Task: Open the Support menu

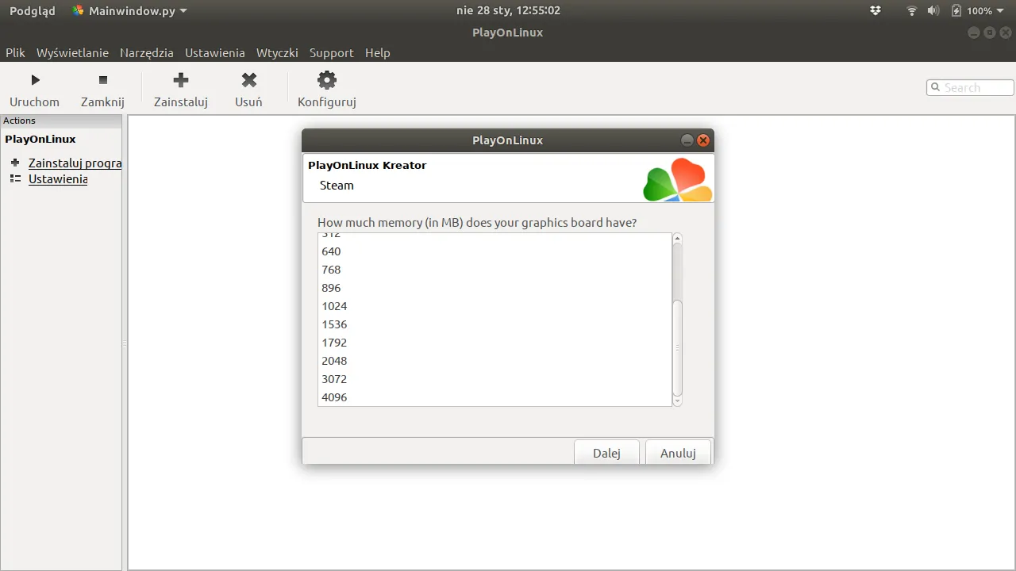Action: click(332, 52)
